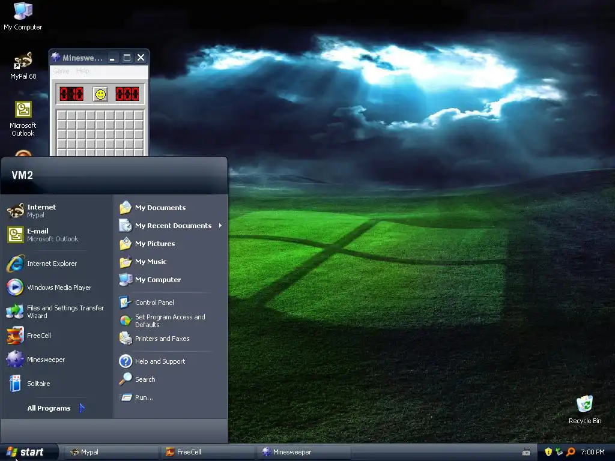The height and width of the screenshot is (461, 615).
Task: Click the orange magnifier tray icon
Action: point(571,452)
